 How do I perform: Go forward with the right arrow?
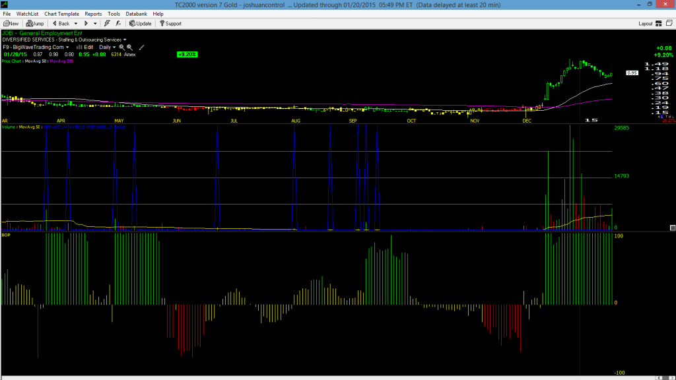[86, 24]
